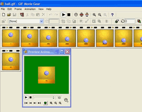Expand the [None] dropdown list
Image resolution: width=142 pixels, height=112 pixels.
tap(41, 21)
